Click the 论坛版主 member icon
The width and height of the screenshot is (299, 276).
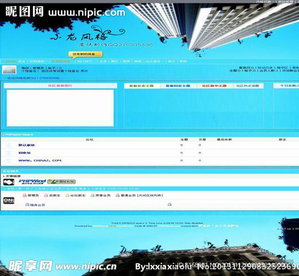67,195
